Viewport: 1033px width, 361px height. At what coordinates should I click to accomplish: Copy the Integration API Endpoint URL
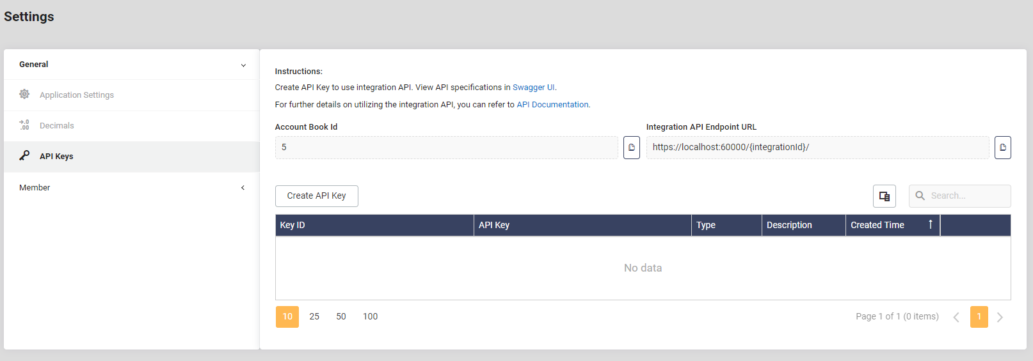click(x=1003, y=148)
